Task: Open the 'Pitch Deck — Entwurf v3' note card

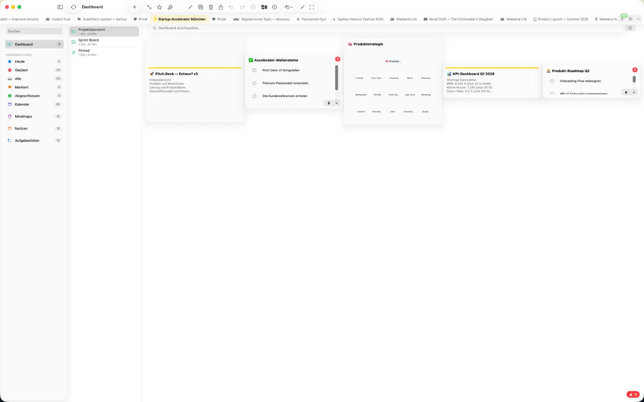Action: (x=195, y=82)
